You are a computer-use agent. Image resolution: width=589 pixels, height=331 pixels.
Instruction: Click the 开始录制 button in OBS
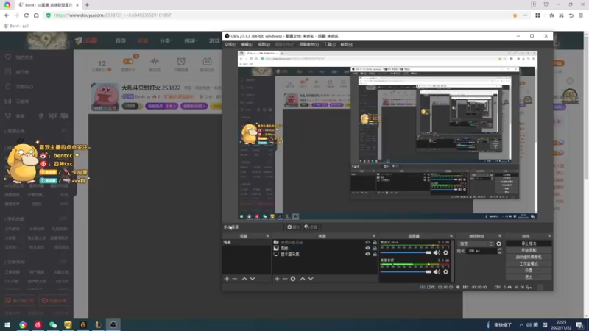click(529, 250)
